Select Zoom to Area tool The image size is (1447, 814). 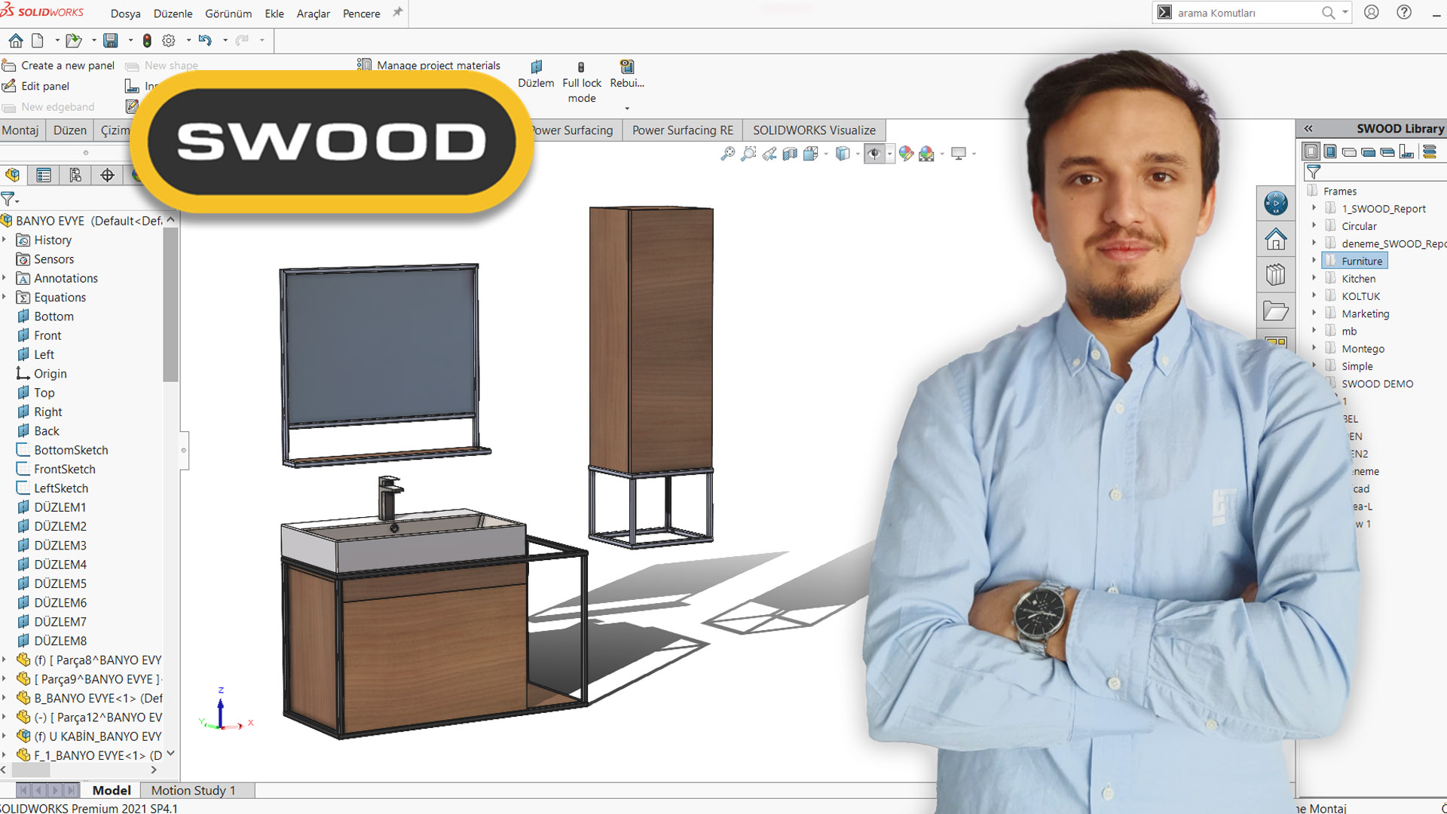click(748, 154)
